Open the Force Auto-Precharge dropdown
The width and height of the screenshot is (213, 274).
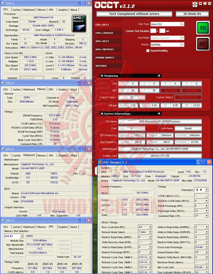[206, 247]
